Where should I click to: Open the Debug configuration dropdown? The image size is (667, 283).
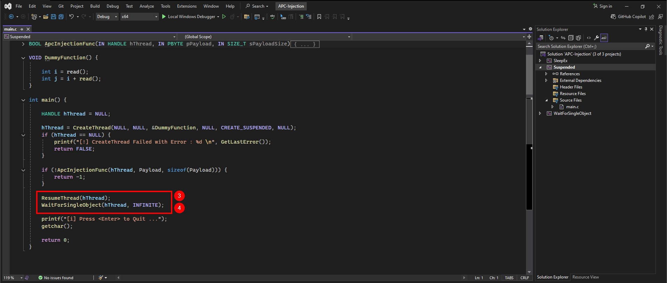pyautogui.click(x=107, y=17)
